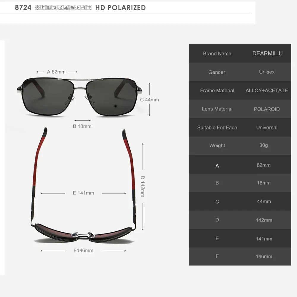Click the top-view sunglasses with red temples
Screen dimensions: 297x297
83,186
